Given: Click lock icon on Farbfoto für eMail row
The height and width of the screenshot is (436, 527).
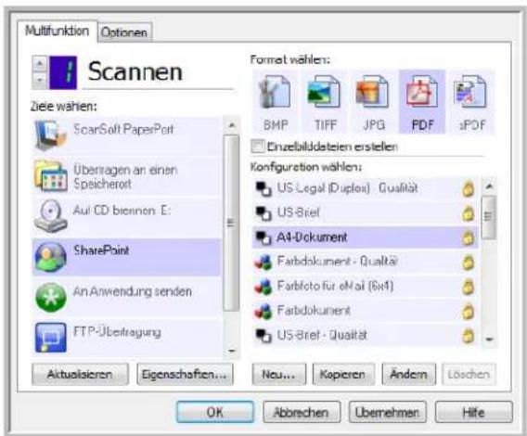Looking at the screenshot, I should 468,287.
